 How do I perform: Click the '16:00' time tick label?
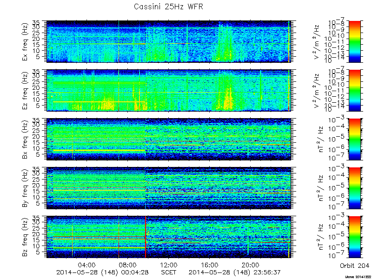[x=210, y=265]
